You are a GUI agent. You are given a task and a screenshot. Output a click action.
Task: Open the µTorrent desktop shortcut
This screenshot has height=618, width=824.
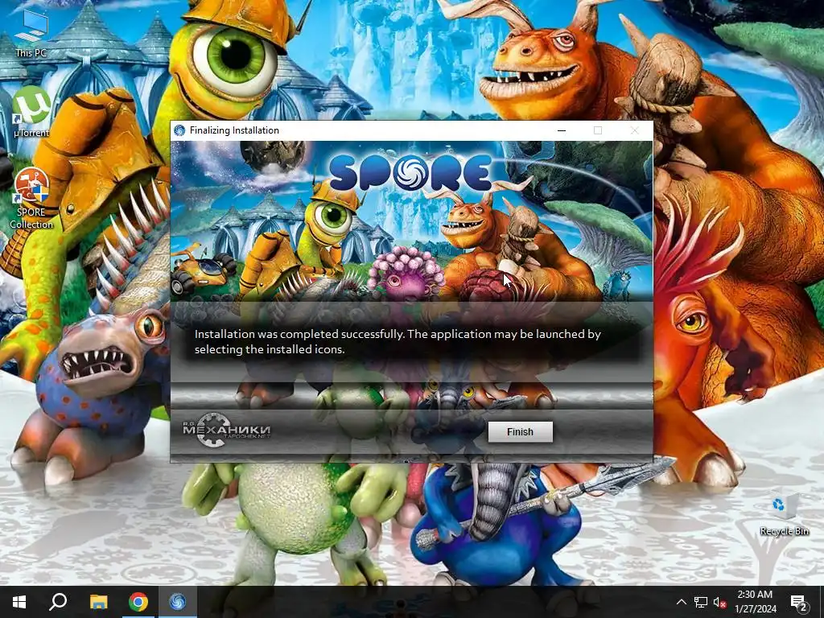(x=31, y=113)
